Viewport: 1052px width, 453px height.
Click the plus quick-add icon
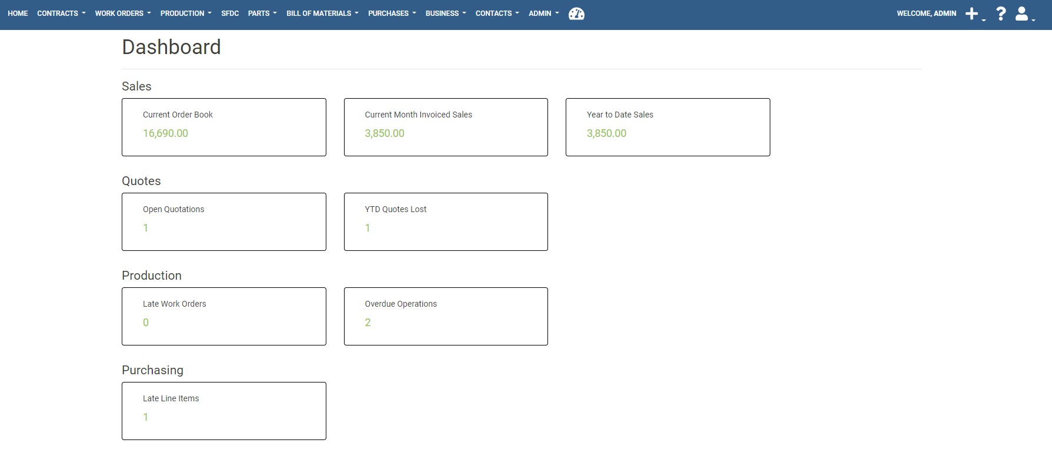[972, 14]
